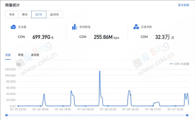Click the 总请求数 cubes icon
Viewport: 195px width, 120px height.
click(x=136, y=27)
